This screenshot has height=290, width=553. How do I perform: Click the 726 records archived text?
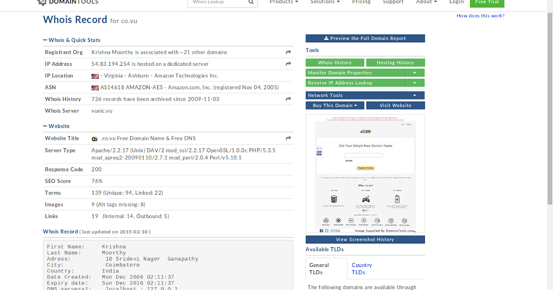click(155, 99)
